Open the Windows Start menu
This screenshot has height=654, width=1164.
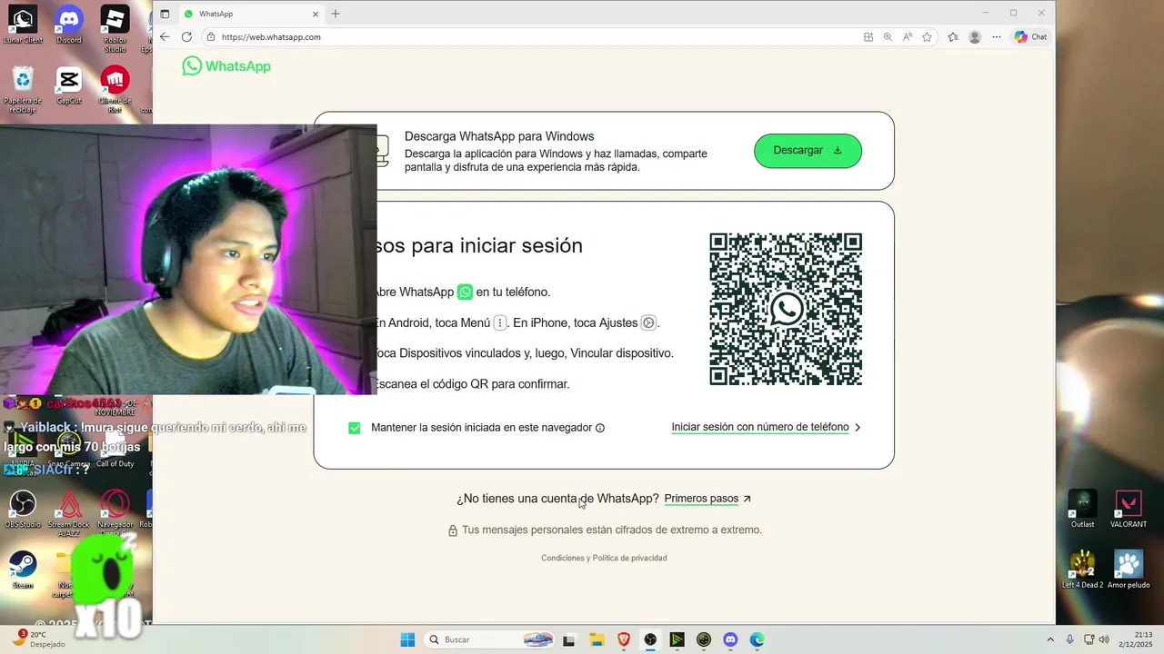(x=407, y=639)
